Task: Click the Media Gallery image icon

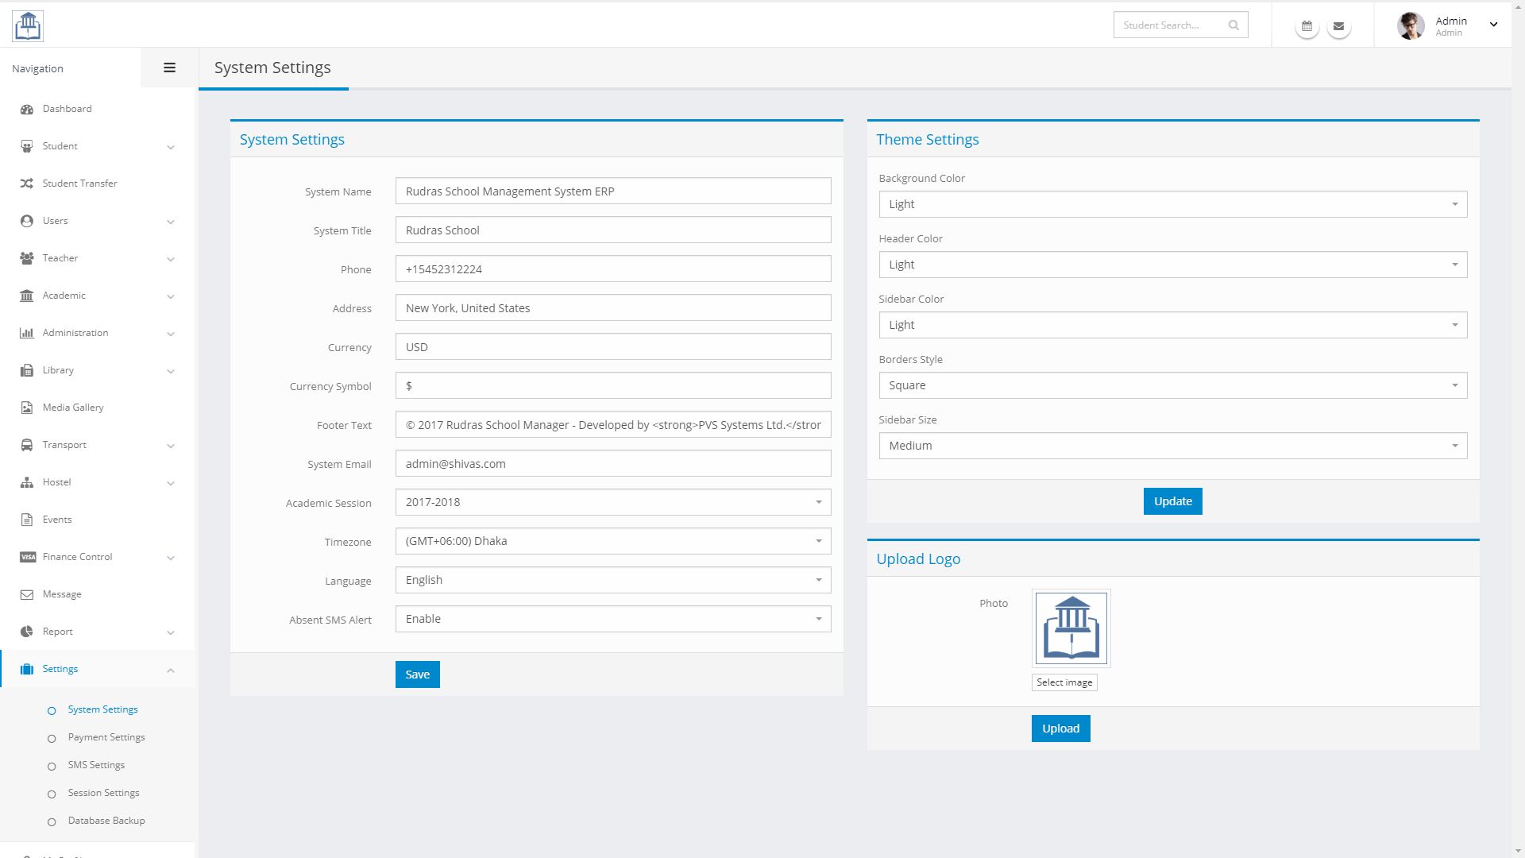Action: (x=27, y=408)
